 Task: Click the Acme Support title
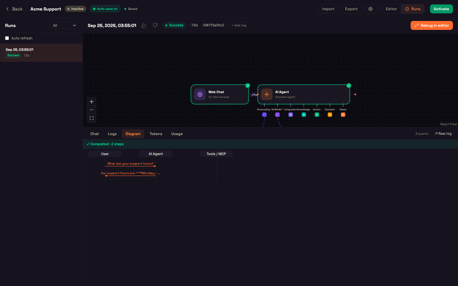coord(46,9)
